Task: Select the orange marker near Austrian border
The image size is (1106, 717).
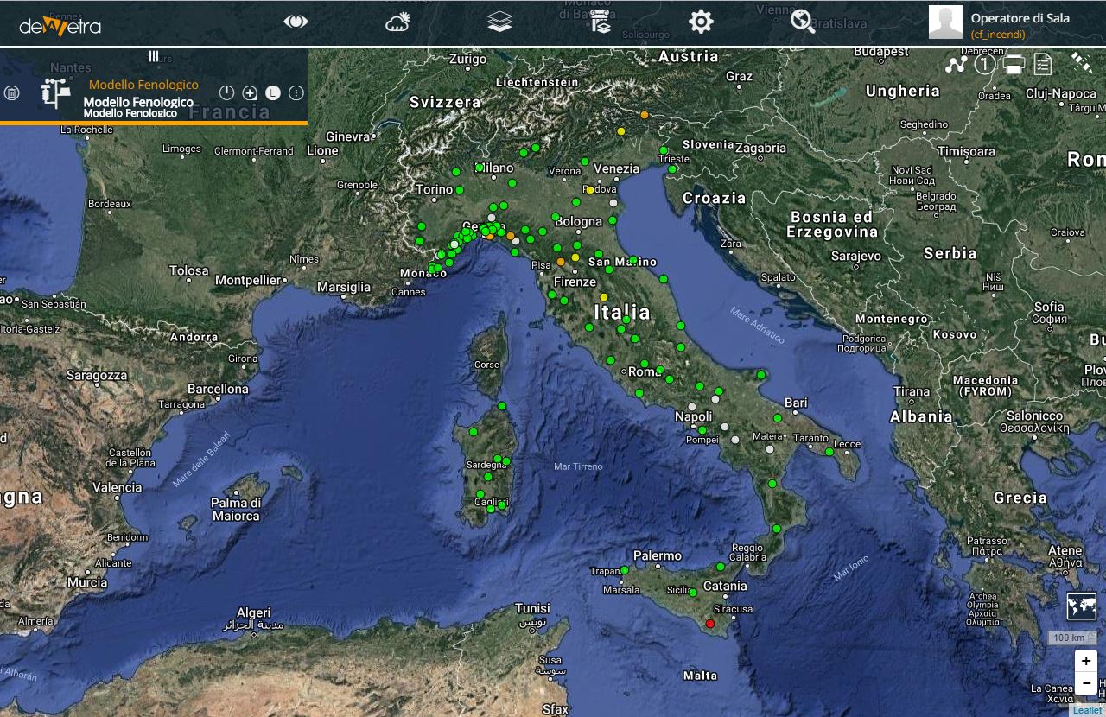Action: 644,115
